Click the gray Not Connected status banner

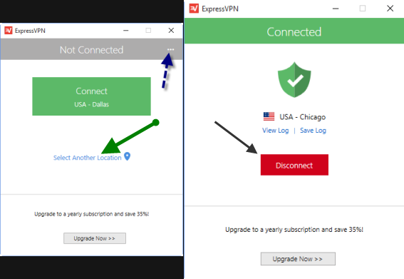tap(91, 49)
